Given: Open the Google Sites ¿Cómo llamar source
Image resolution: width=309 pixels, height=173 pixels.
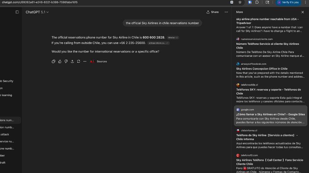Looking at the screenshot, I should click(x=270, y=114).
